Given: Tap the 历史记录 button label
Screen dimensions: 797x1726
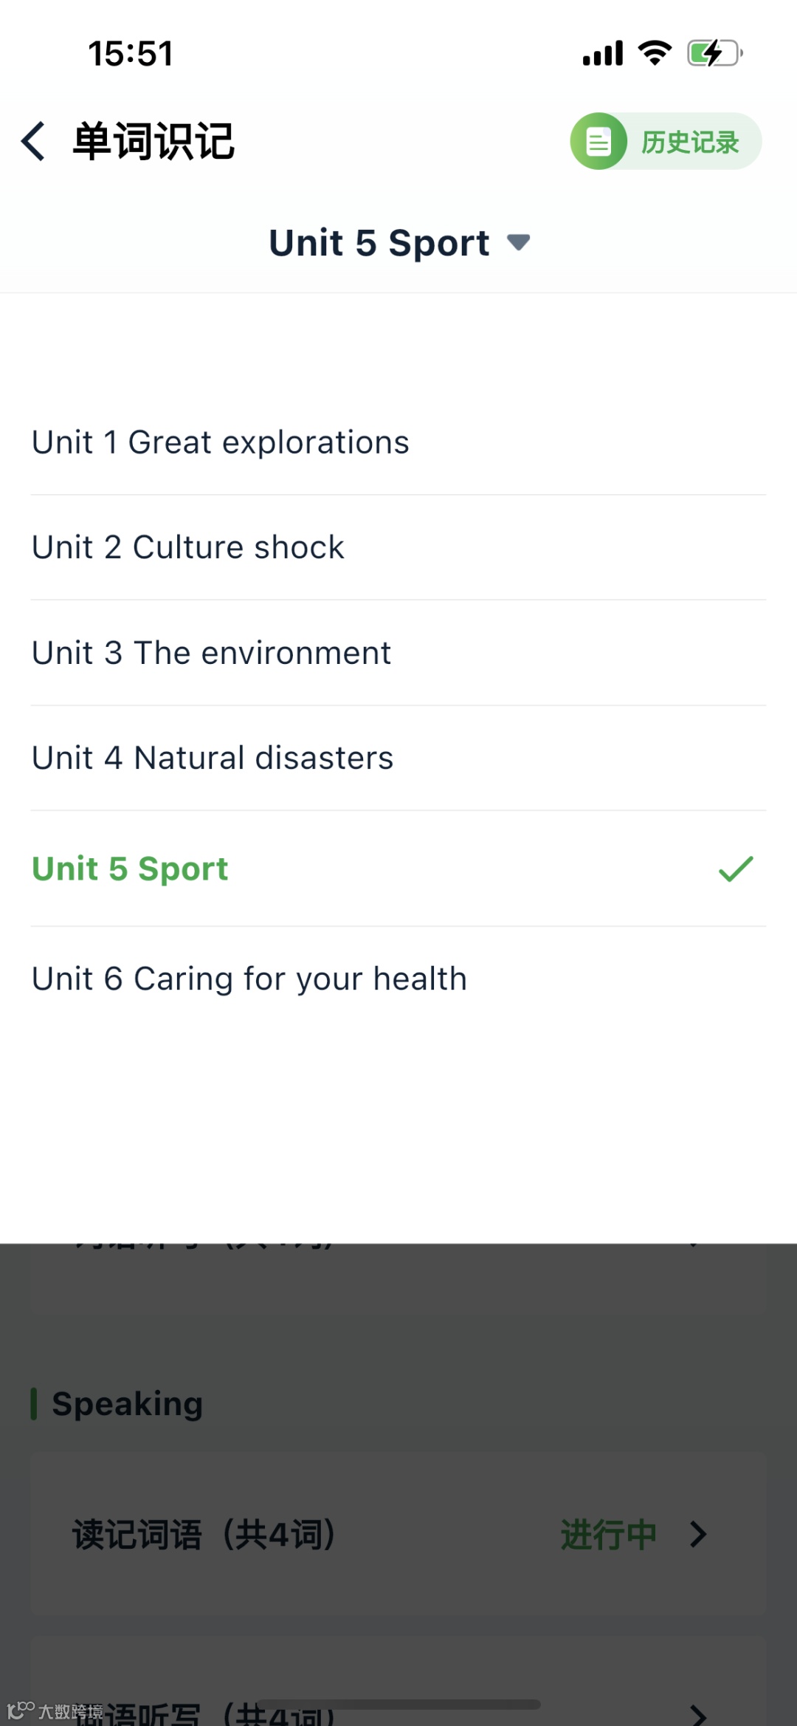Looking at the screenshot, I should coord(689,142).
